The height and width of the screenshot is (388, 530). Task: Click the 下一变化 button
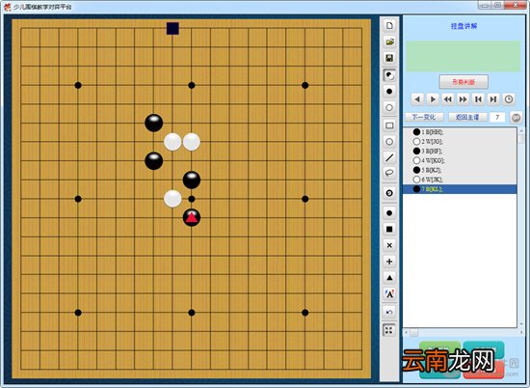[x=424, y=117]
